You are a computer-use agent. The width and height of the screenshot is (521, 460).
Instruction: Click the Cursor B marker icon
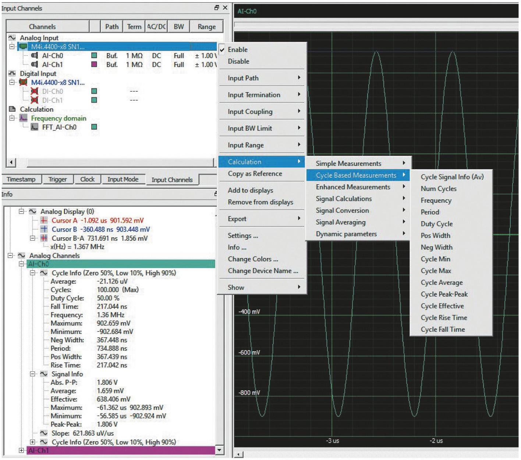point(44,229)
